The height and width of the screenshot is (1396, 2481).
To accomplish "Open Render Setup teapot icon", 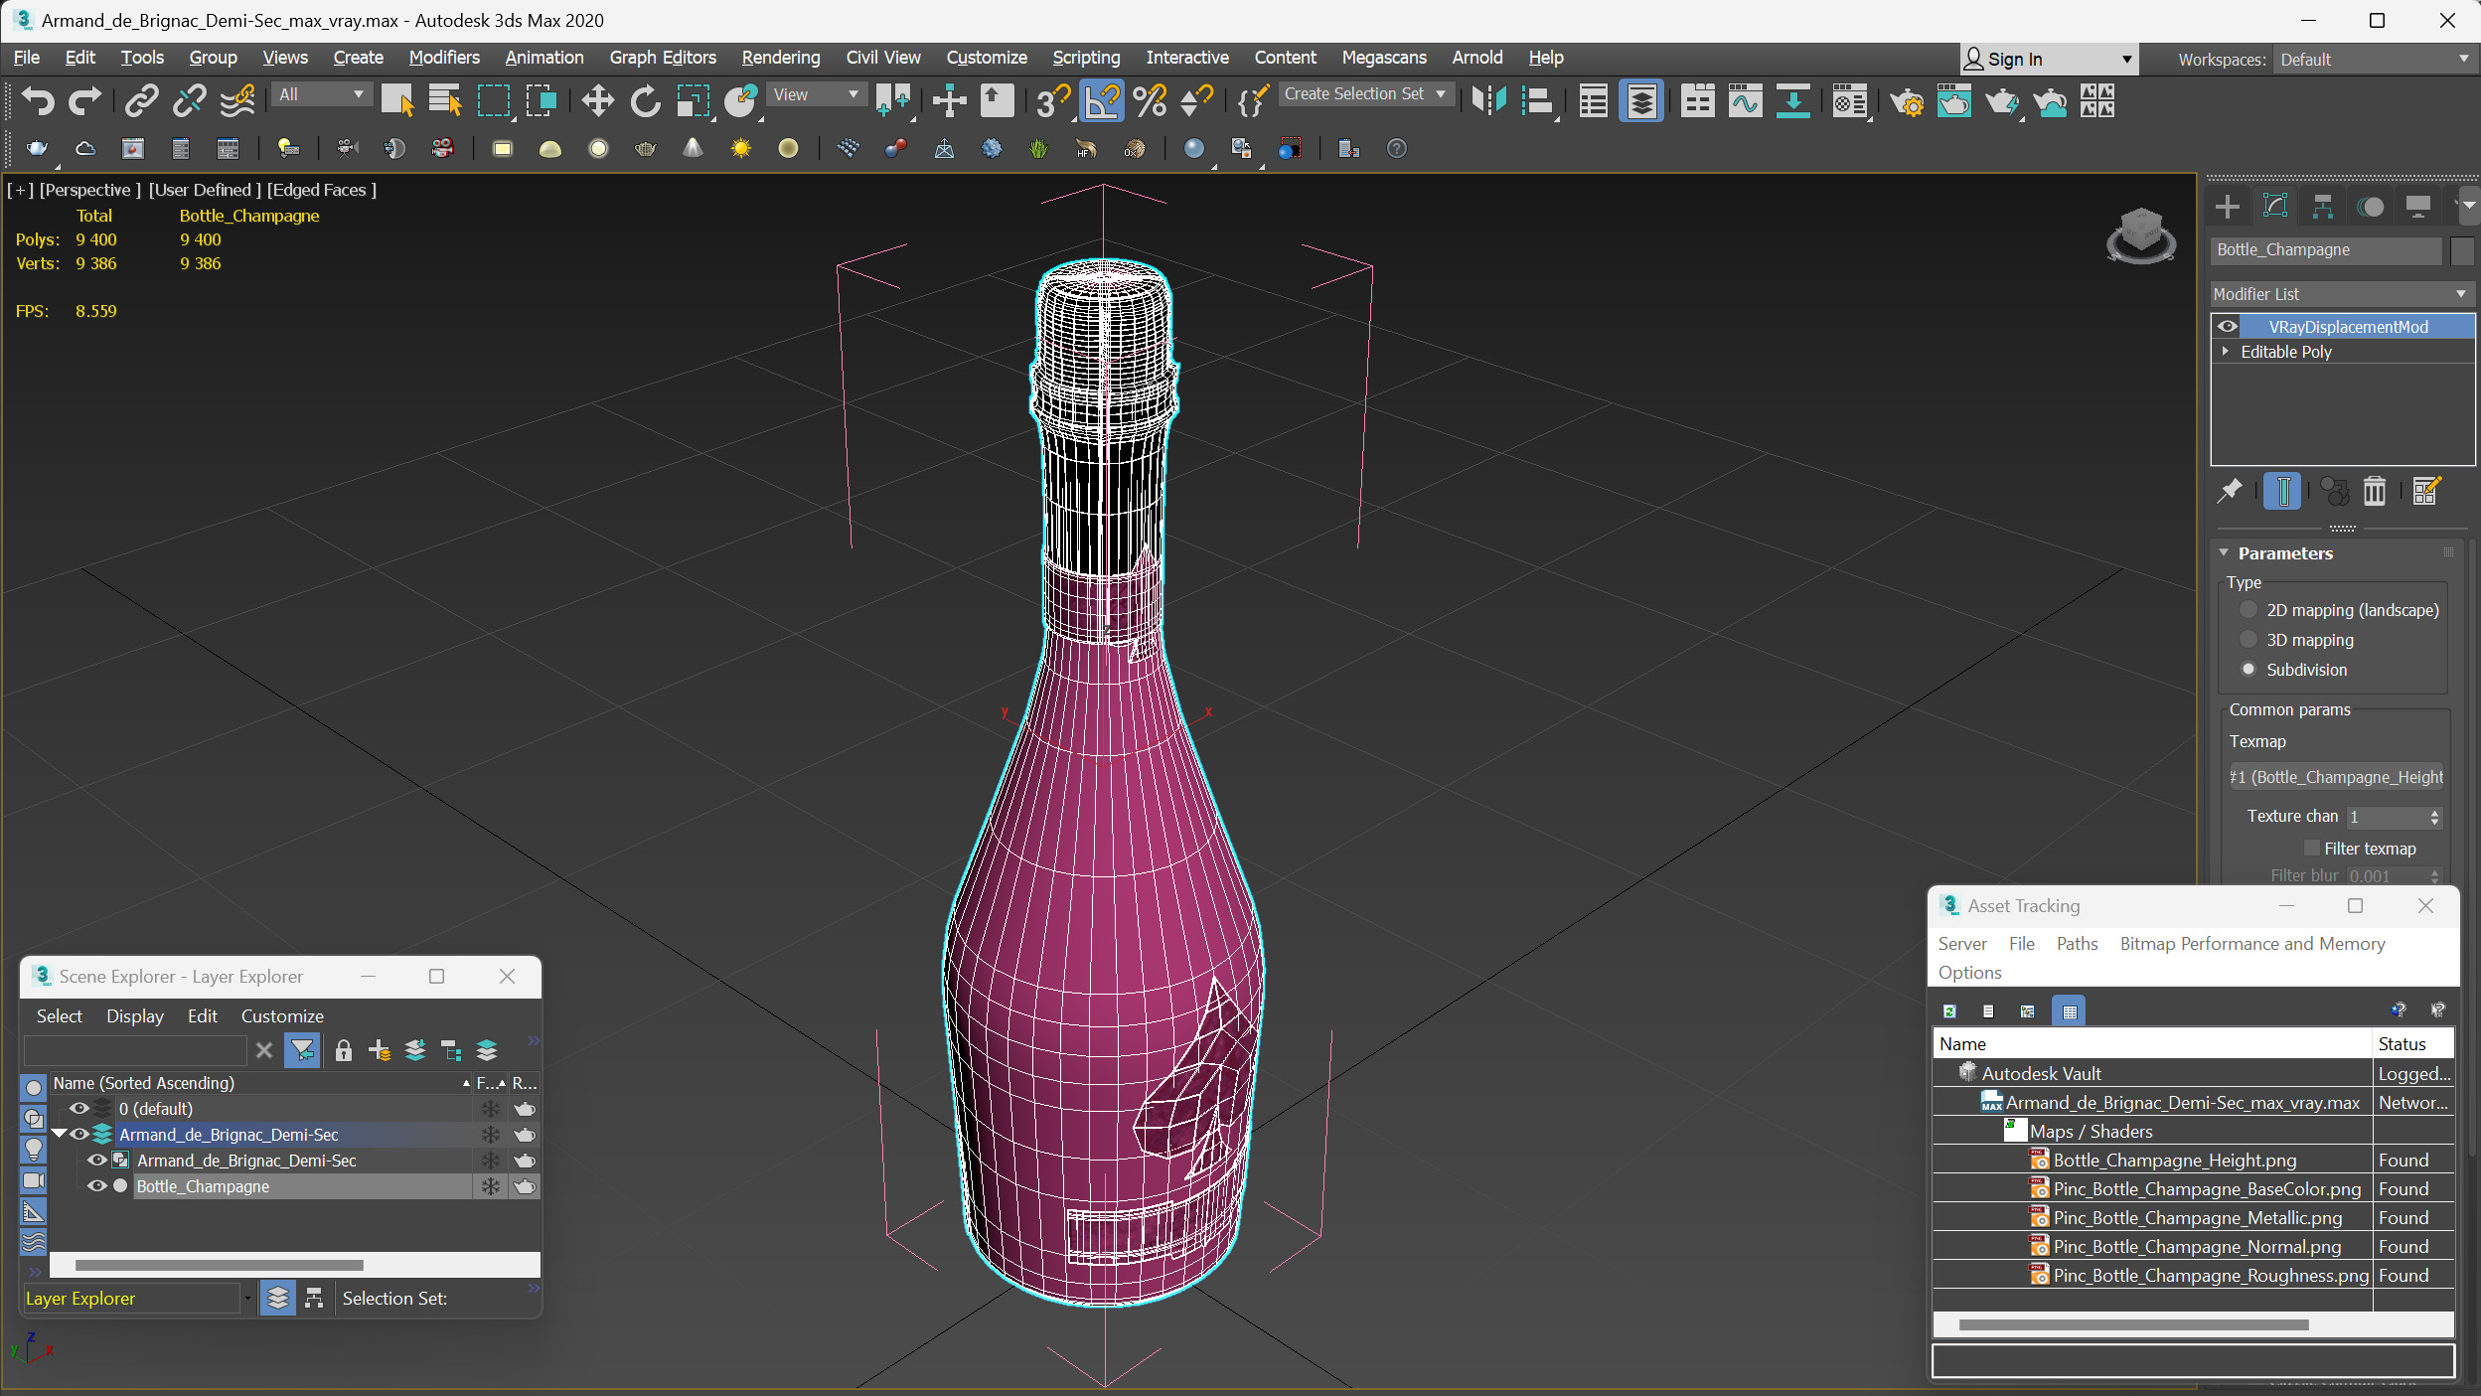I will tap(1906, 100).
